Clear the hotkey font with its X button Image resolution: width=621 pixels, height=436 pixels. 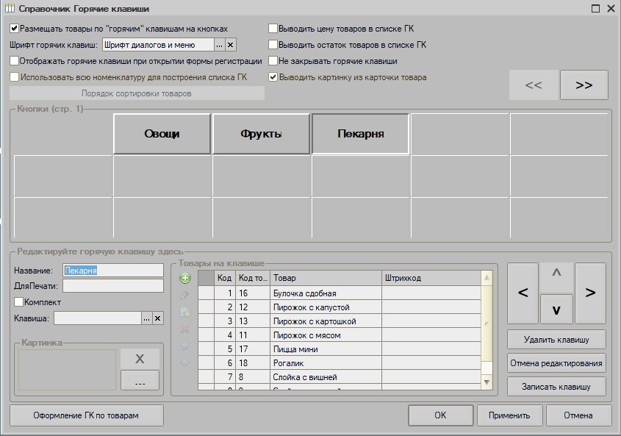click(x=231, y=45)
